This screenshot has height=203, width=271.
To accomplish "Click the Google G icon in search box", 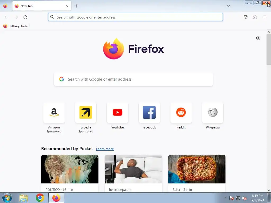I will click(62, 79).
